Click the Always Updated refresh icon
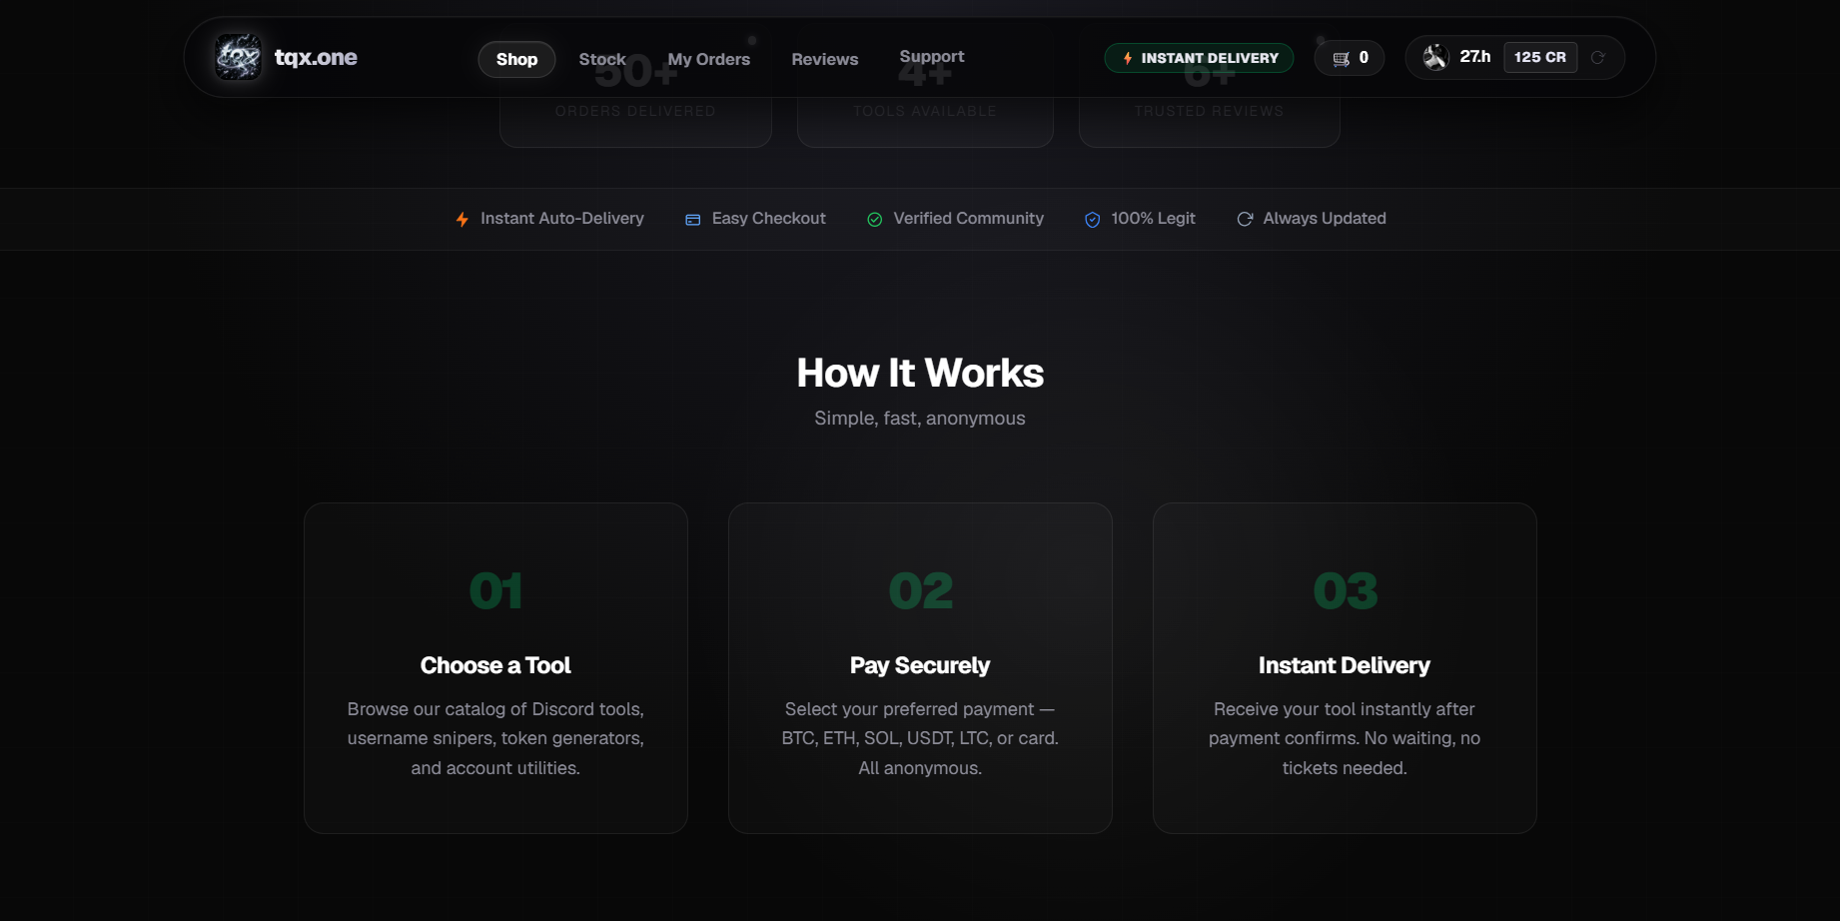The height and width of the screenshot is (921, 1840). [x=1245, y=219]
